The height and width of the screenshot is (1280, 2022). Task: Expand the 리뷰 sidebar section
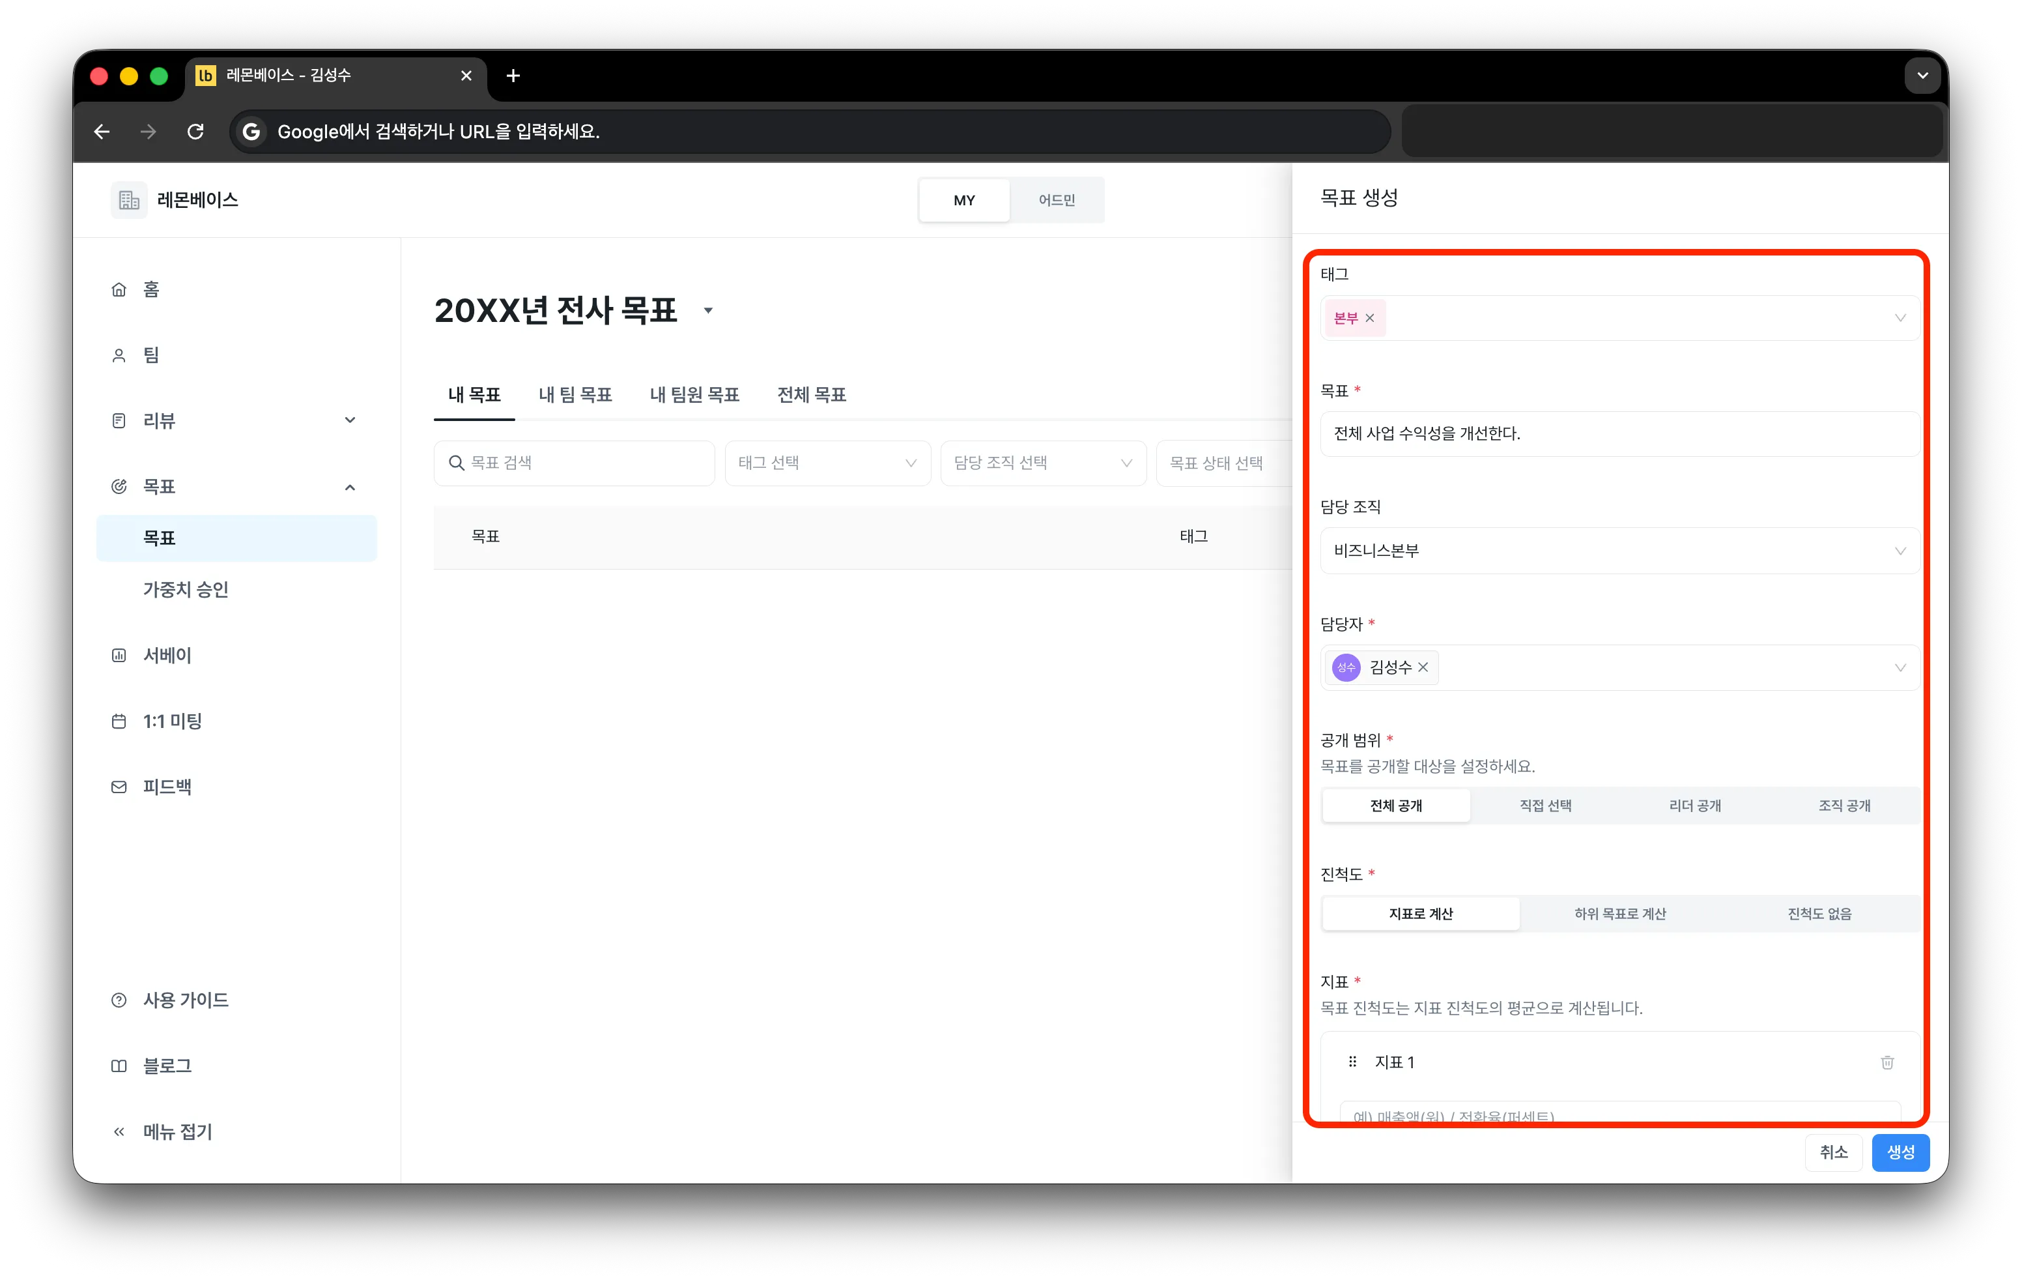(x=350, y=421)
